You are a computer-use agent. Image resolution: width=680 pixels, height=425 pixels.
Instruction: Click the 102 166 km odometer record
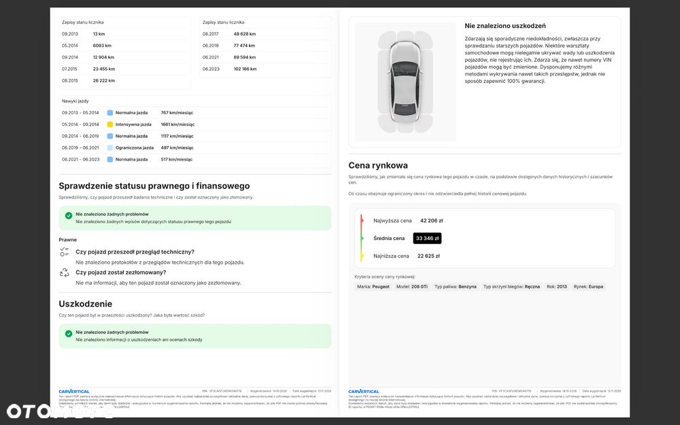tap(245, 69)
